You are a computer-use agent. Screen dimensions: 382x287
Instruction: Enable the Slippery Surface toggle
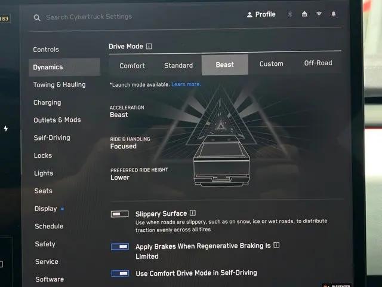click(119, 214)
